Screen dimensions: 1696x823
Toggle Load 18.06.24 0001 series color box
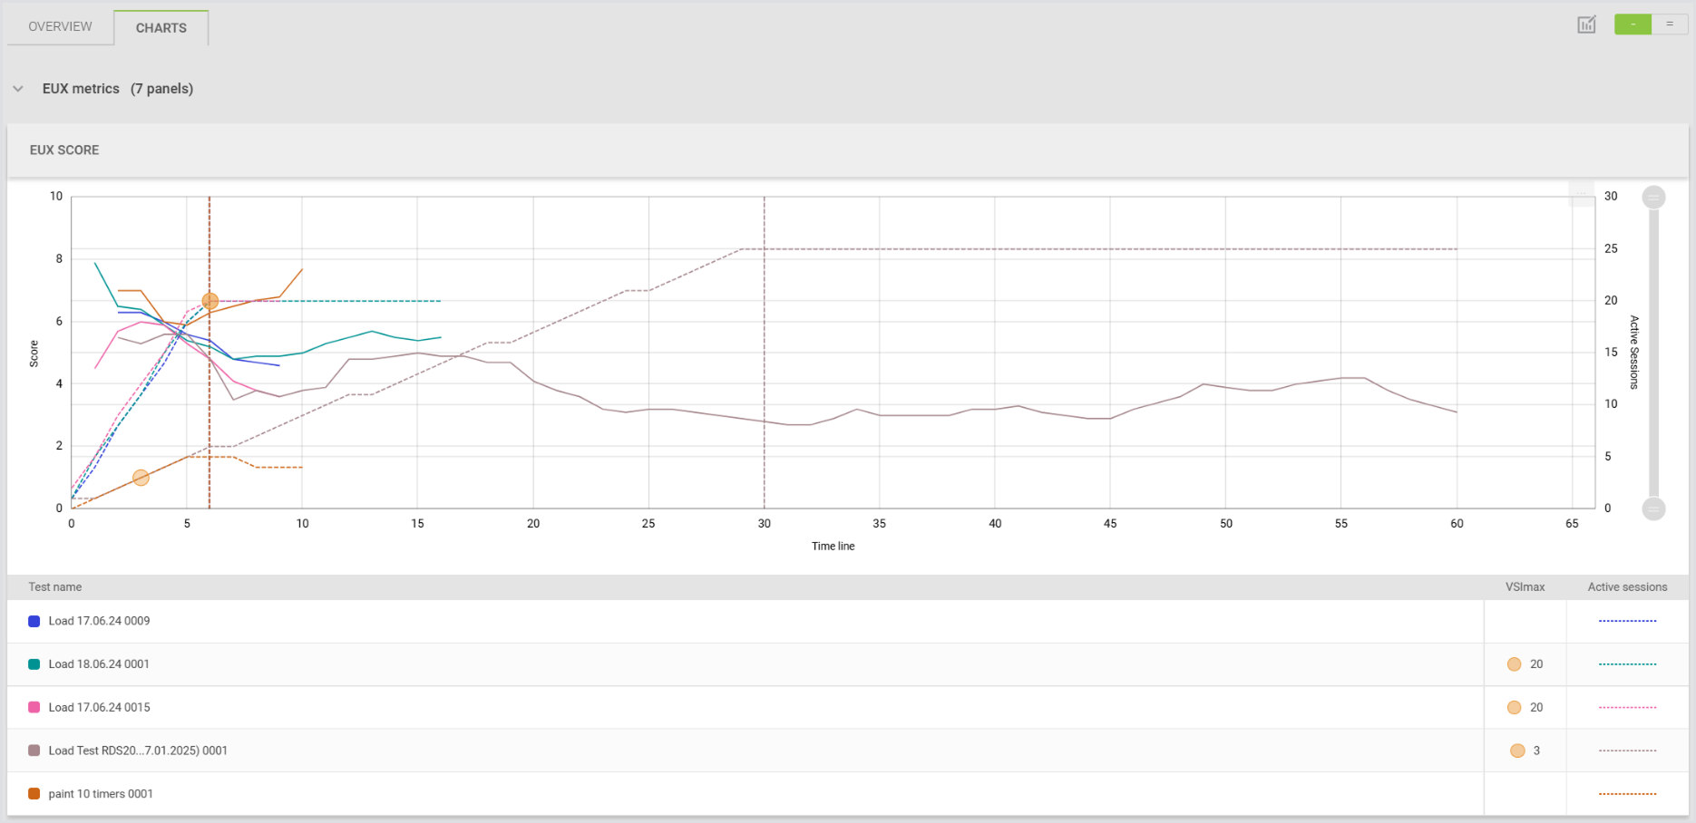pos(34,664)
